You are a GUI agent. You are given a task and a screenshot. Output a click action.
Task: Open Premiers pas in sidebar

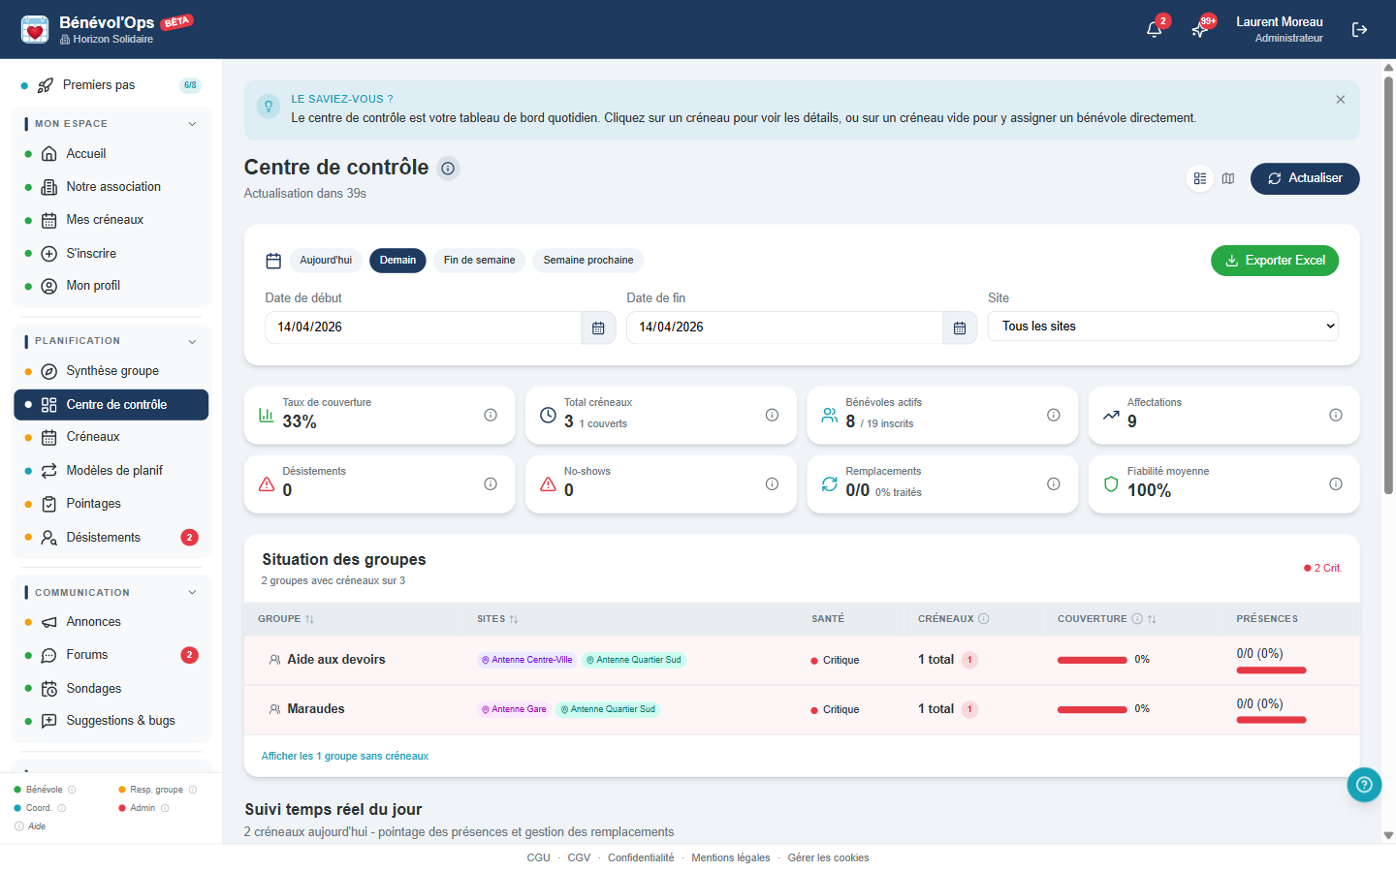(x=111, y=85)
